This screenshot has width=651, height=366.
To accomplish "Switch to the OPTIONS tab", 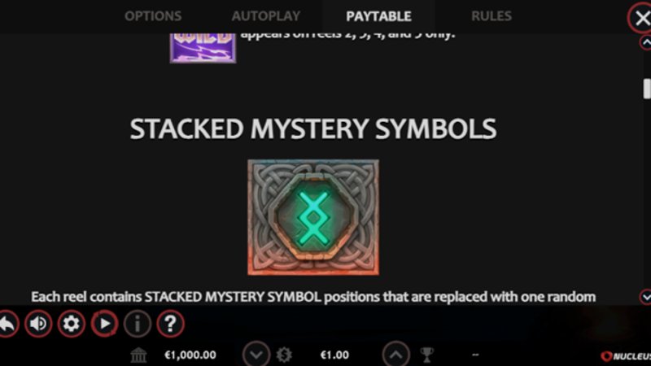I will 153,16.
